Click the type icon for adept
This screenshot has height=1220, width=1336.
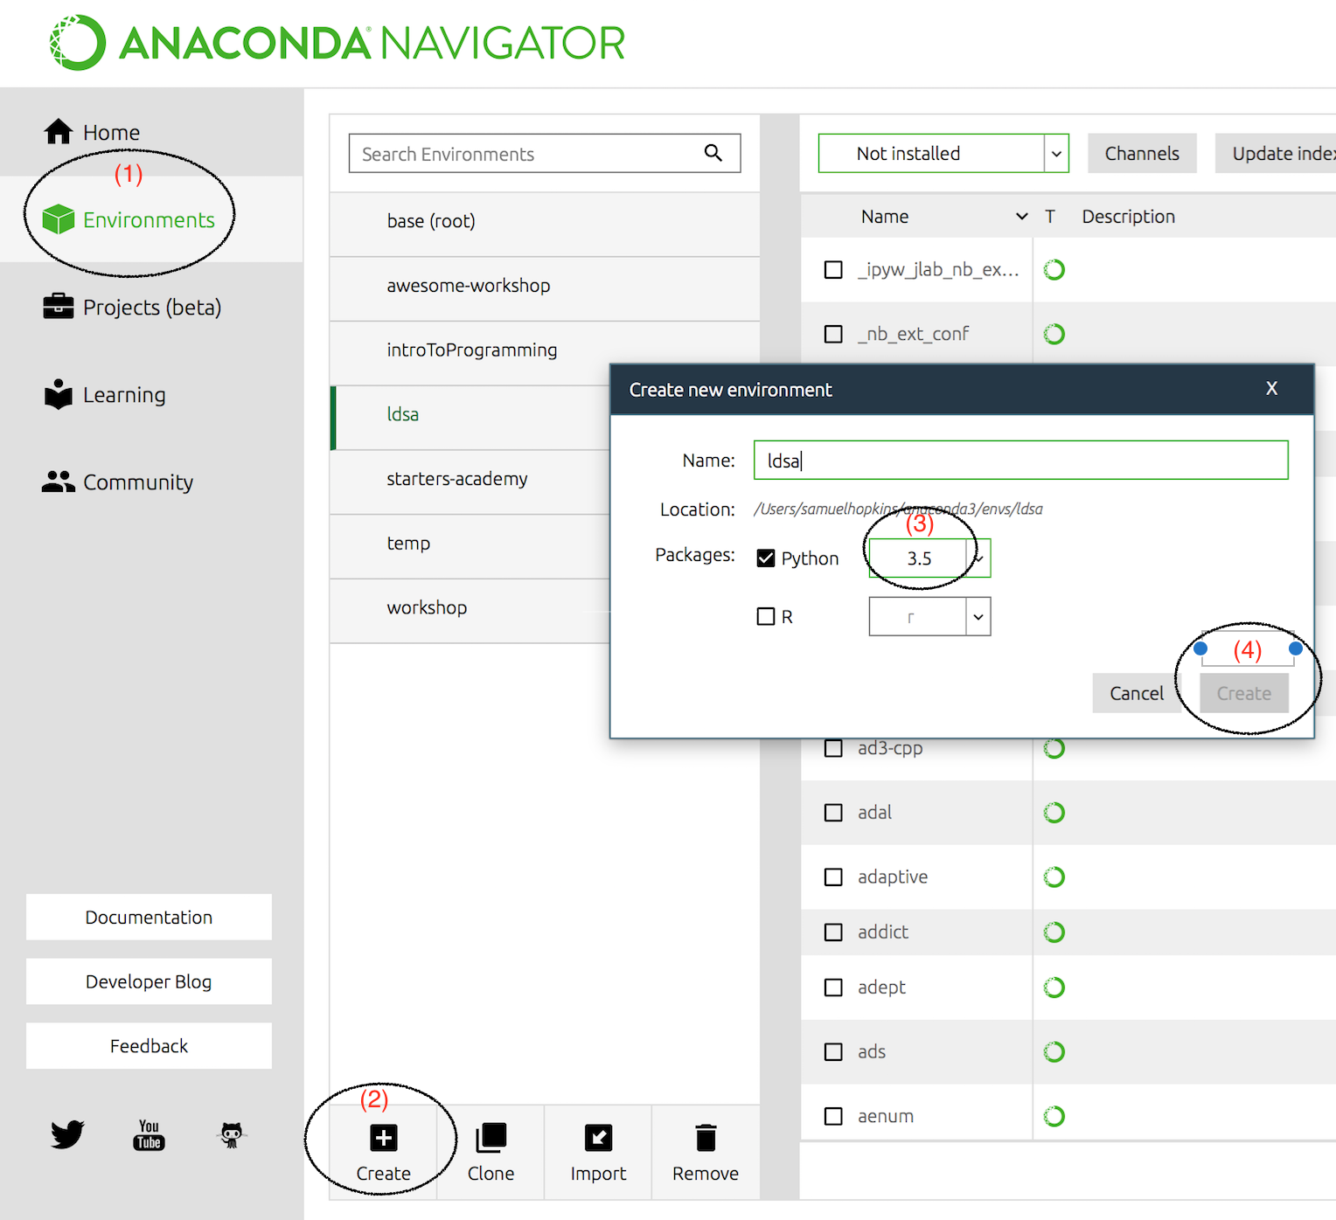click(1054, 988)
